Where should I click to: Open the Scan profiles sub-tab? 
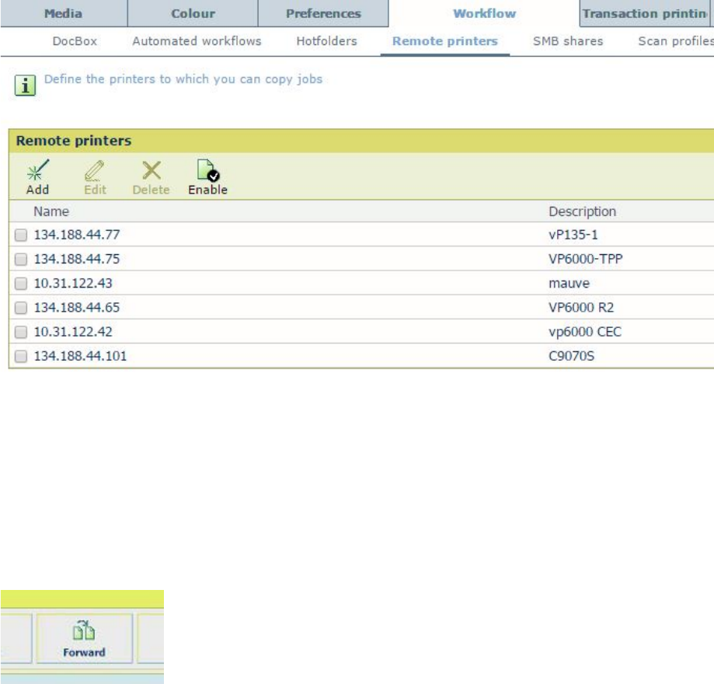point(676,41)
